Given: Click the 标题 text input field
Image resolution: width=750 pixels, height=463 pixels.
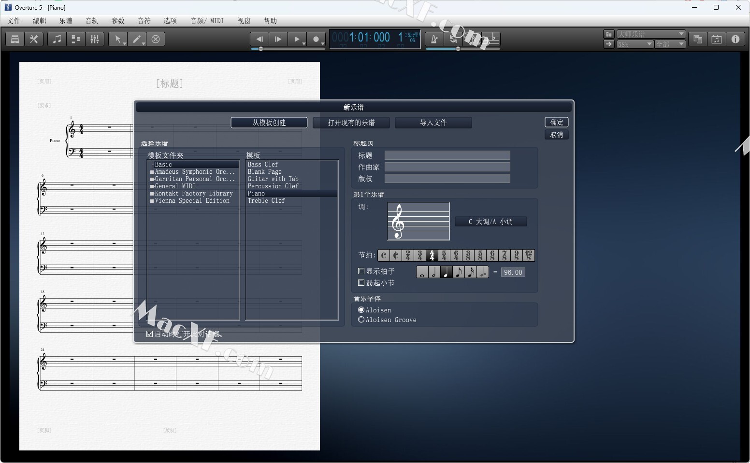Looking at the screenshot, I should click(x=447, y=155).
